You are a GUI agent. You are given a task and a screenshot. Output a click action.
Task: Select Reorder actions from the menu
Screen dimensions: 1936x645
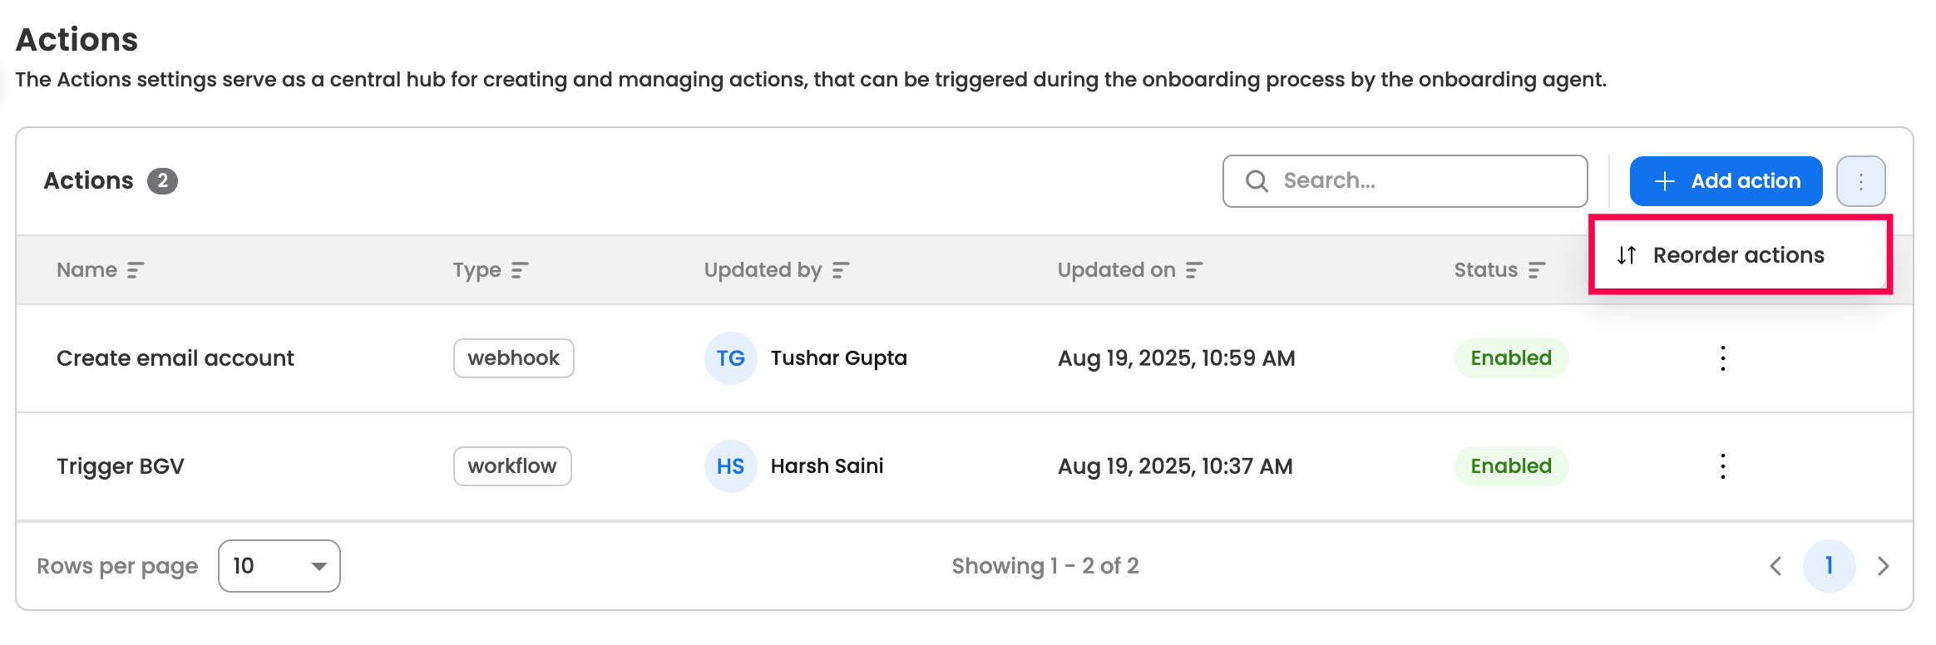[x=1738, y=255]
